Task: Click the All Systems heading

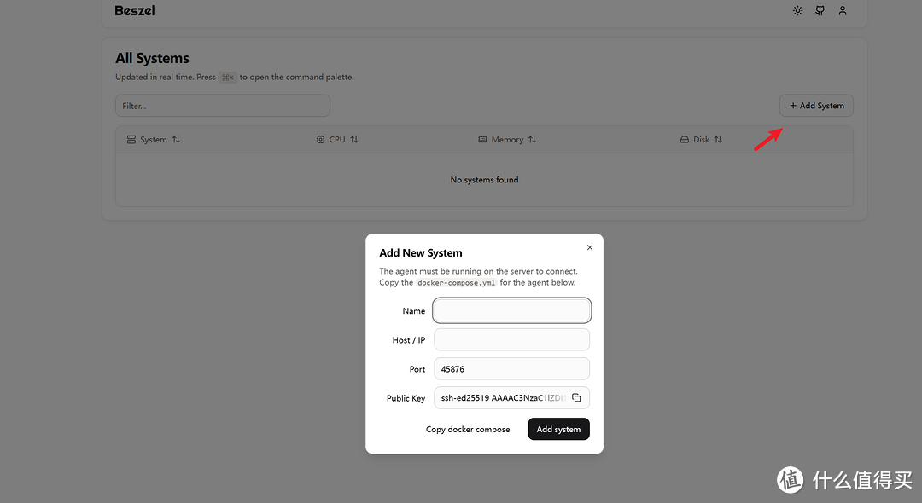Action: point(152,58)
